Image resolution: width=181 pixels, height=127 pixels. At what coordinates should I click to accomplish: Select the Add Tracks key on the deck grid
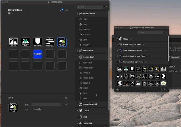[x=50, y=42]
